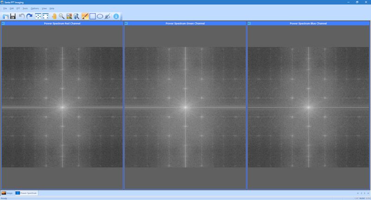This screenshot has width=371, height=200.
Task: Click the blue Info icon
Action: (x=116, y=17)
